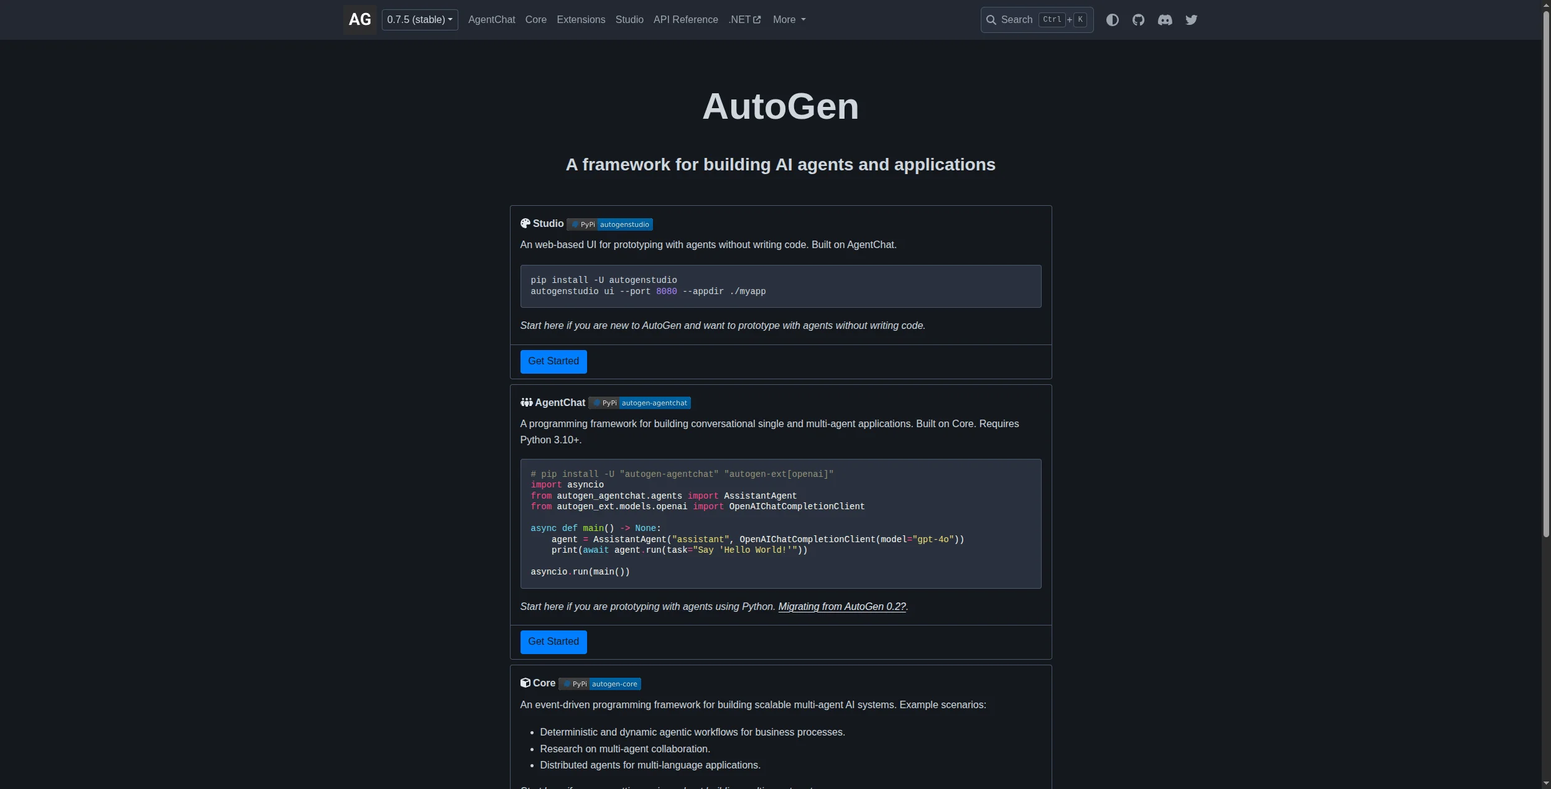Click the 'pip install -U autogenstudio' code line

point(604,280)
